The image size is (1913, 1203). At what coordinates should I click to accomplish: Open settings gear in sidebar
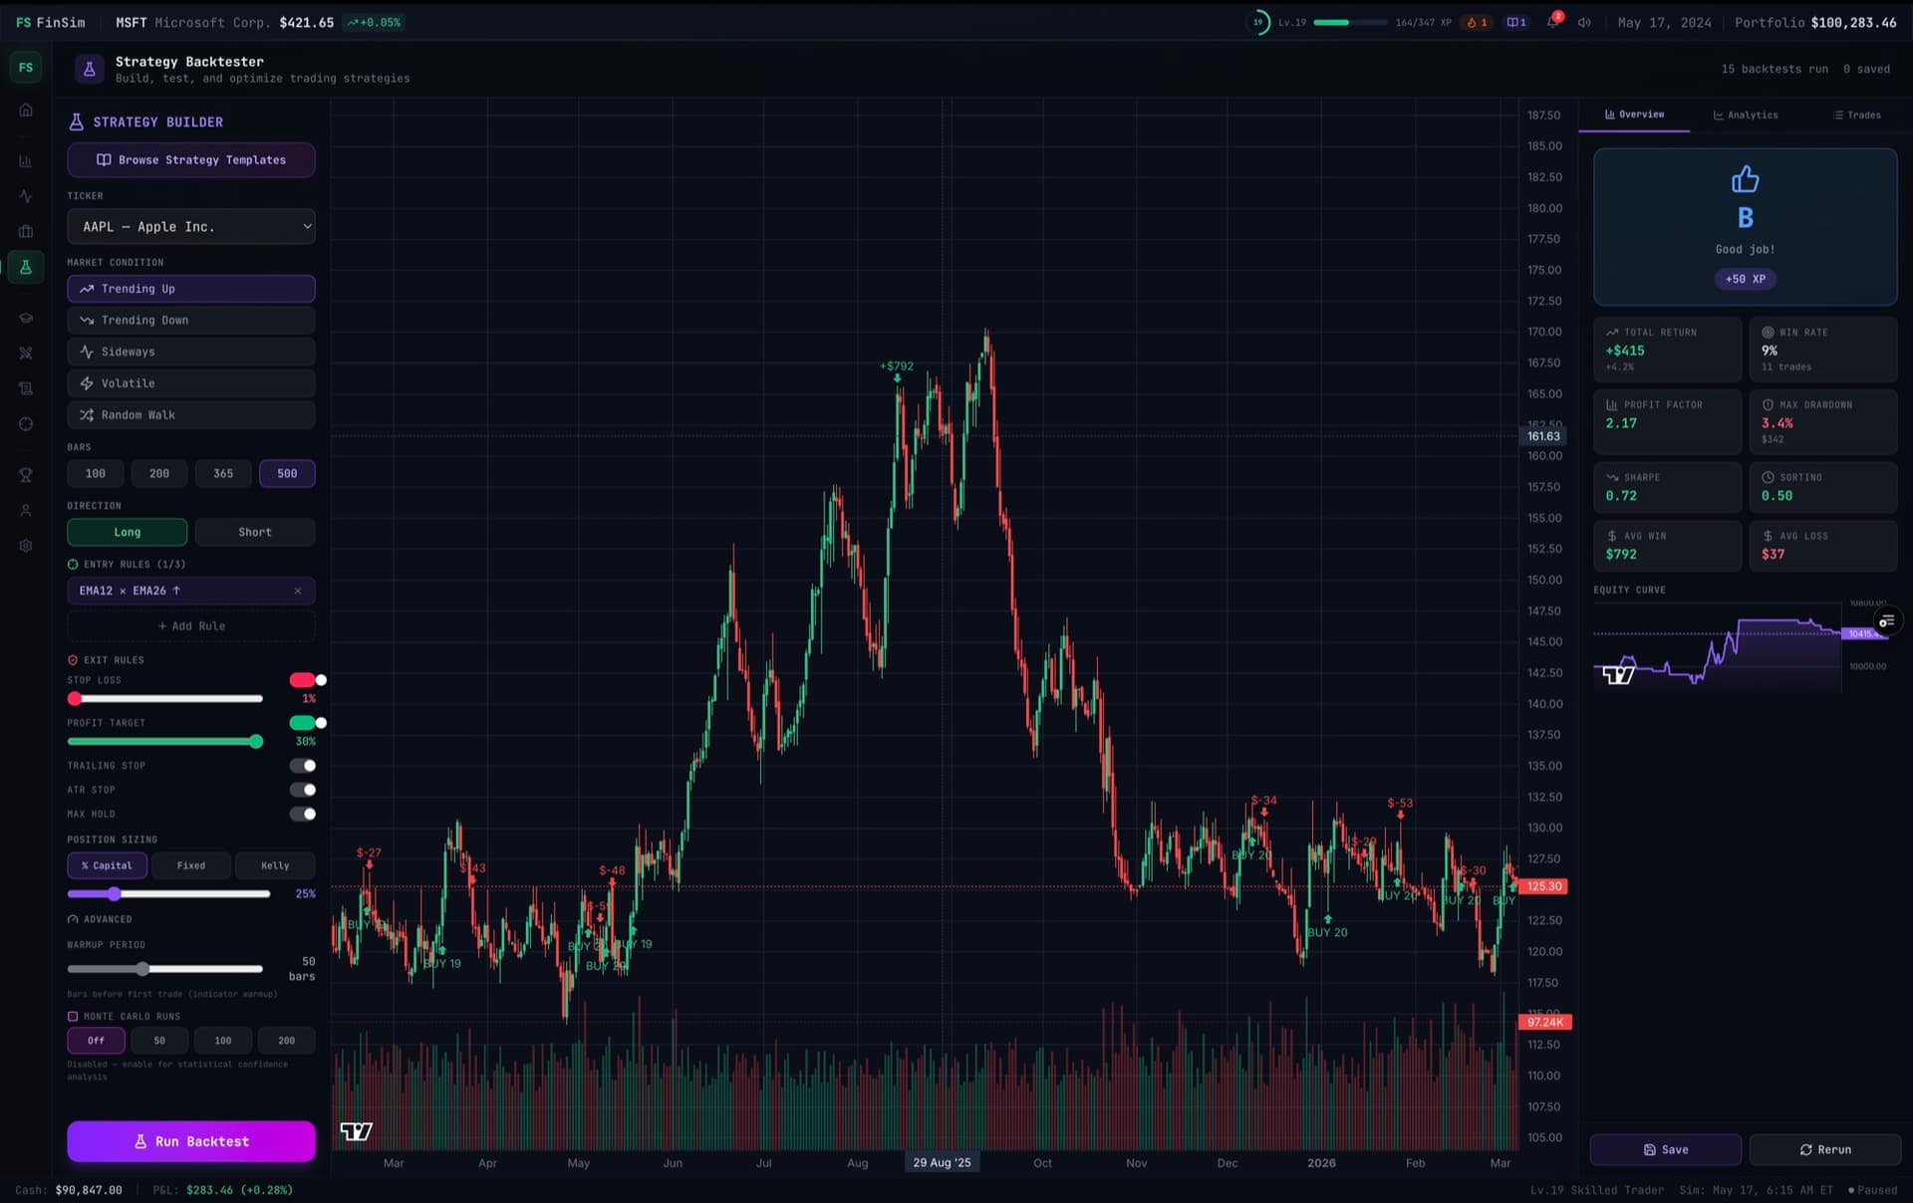tap(26, 545)
